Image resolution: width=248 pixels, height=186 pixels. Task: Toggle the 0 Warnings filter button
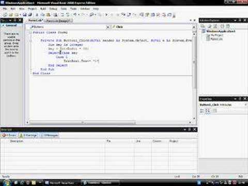[28, 135]
